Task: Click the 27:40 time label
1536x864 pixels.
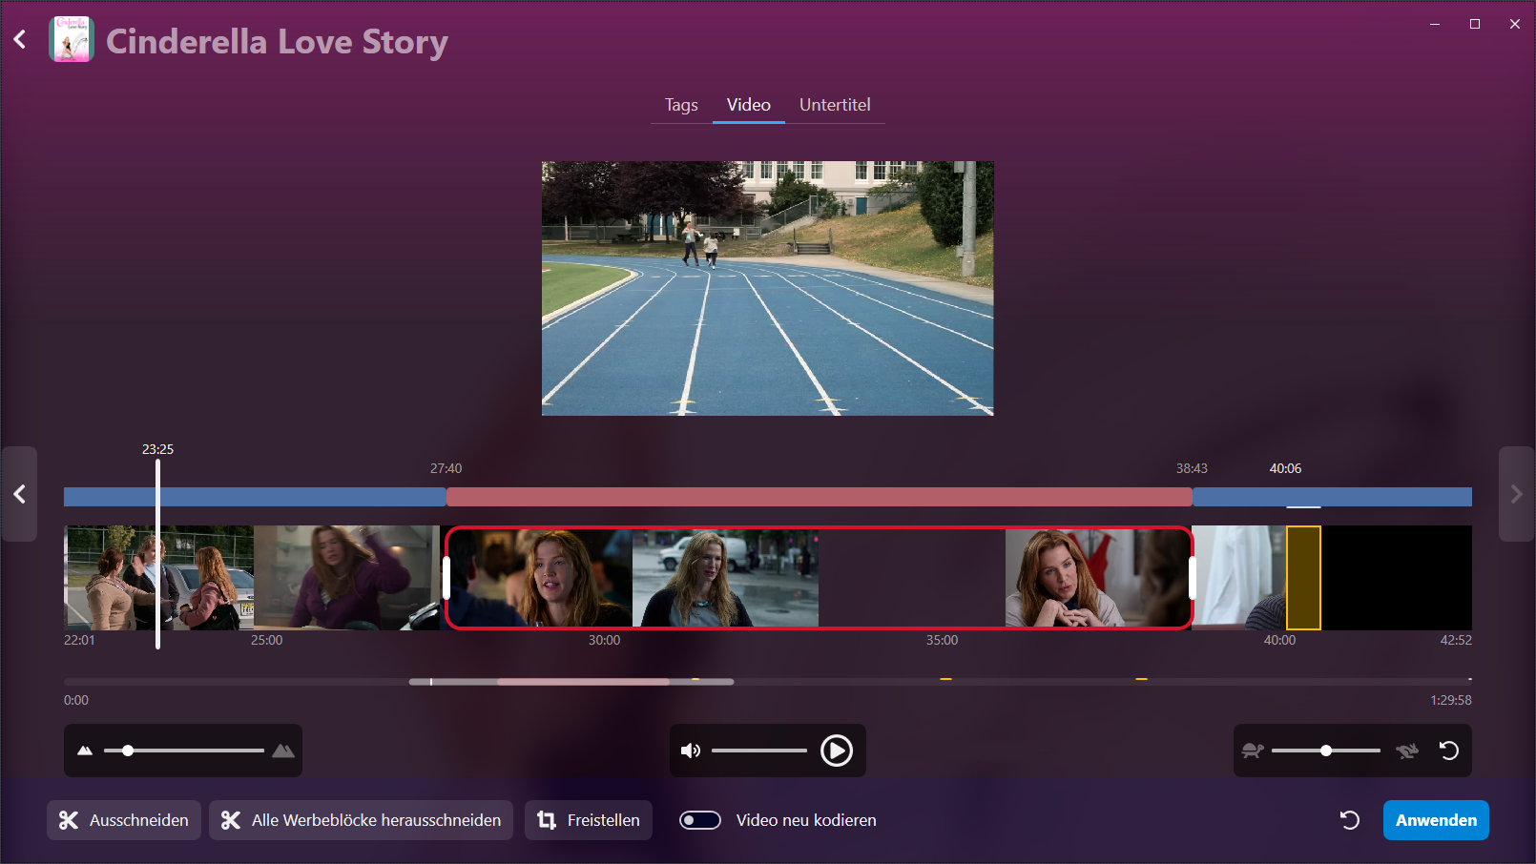Action: click(x=446, y=468)
